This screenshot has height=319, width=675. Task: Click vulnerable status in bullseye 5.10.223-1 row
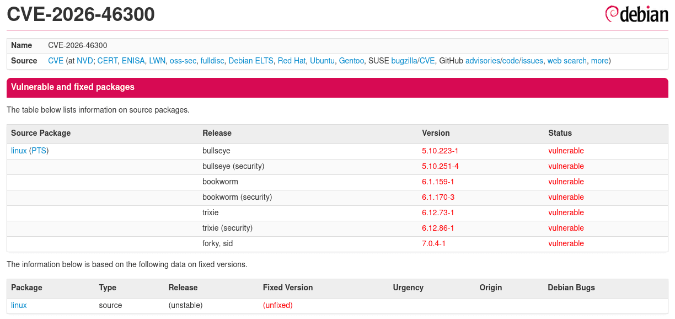pos(566,151)
